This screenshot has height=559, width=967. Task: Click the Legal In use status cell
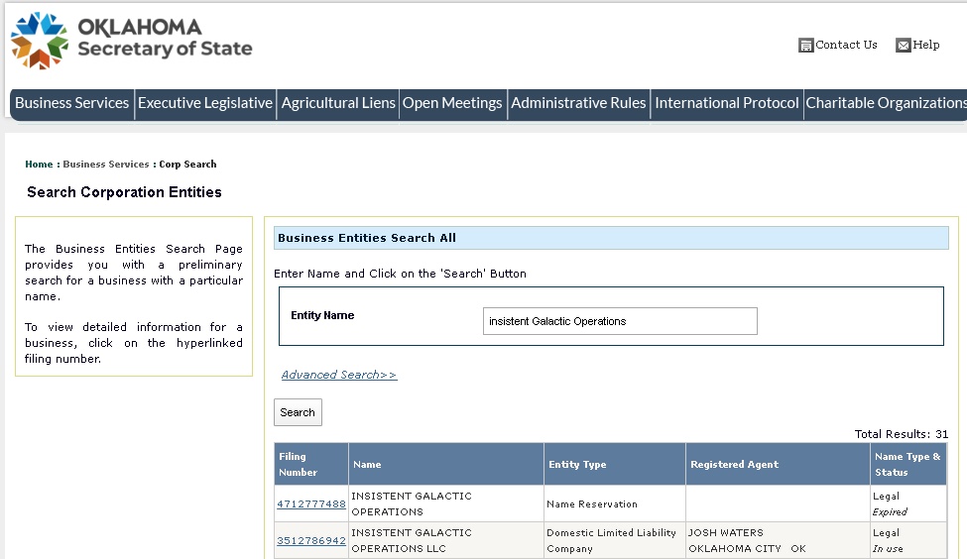(908, 540)
